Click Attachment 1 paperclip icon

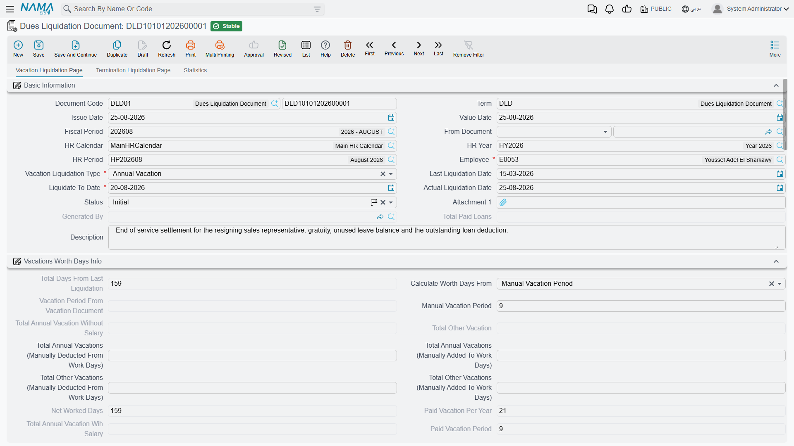503,202
